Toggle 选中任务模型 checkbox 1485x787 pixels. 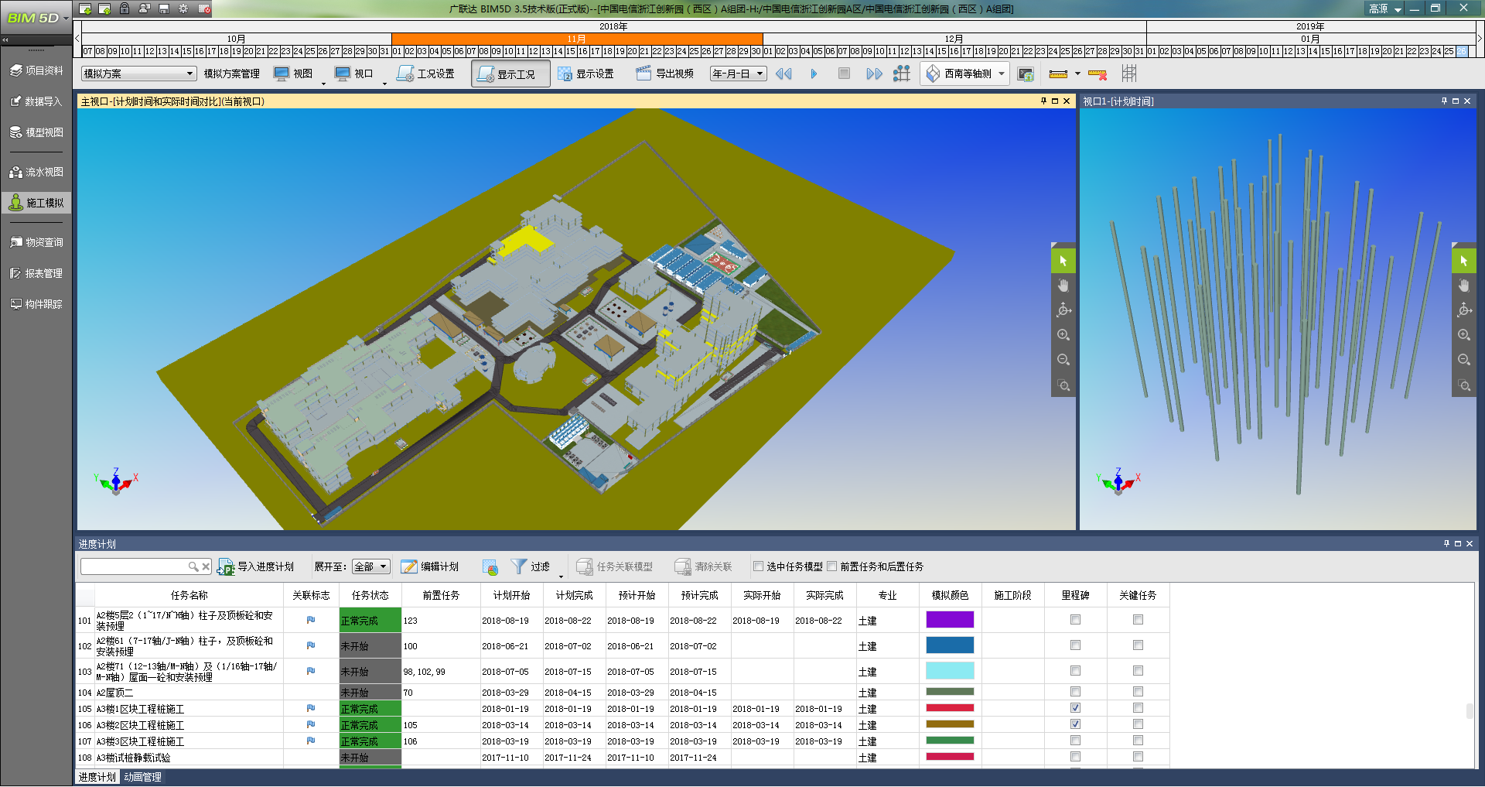759,566
